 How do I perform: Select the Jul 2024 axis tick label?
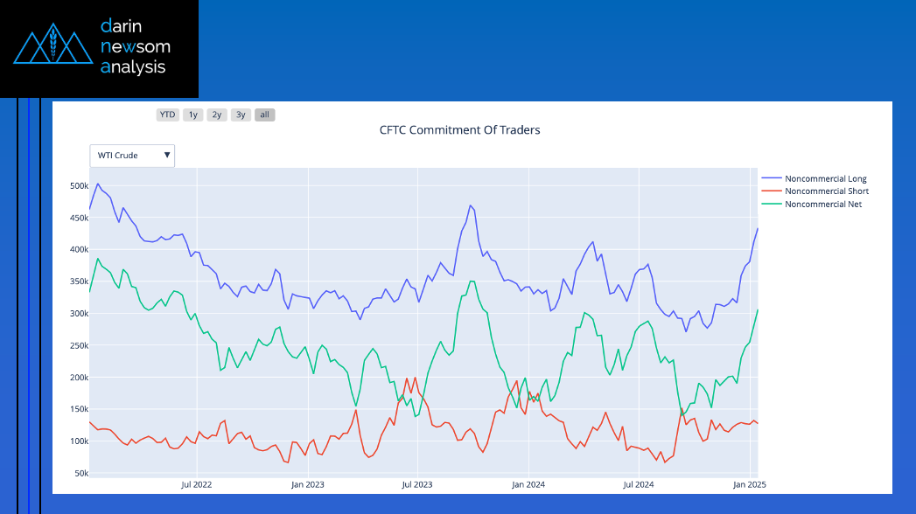(x=639, y=483)
